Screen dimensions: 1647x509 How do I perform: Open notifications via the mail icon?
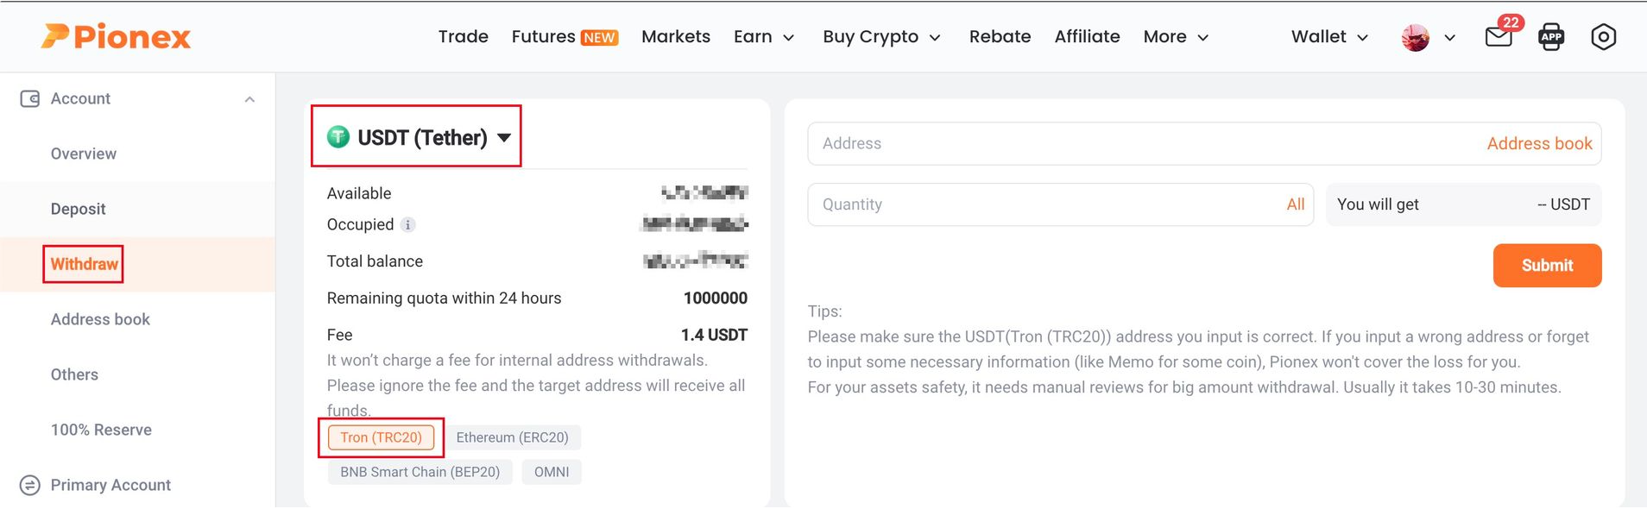coord(1499,37)
